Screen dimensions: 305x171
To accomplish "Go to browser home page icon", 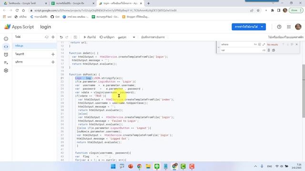I will (23, 10).
